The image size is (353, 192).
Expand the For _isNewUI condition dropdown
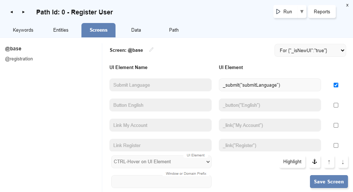310,50
